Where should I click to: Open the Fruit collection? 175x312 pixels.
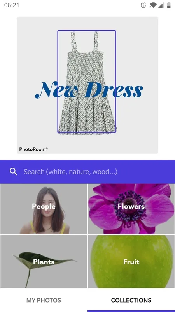pos(131,261)
